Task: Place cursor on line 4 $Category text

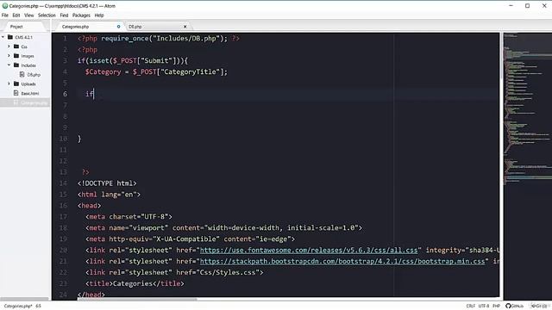Action: pyautogui.click(x=103, y=71)
